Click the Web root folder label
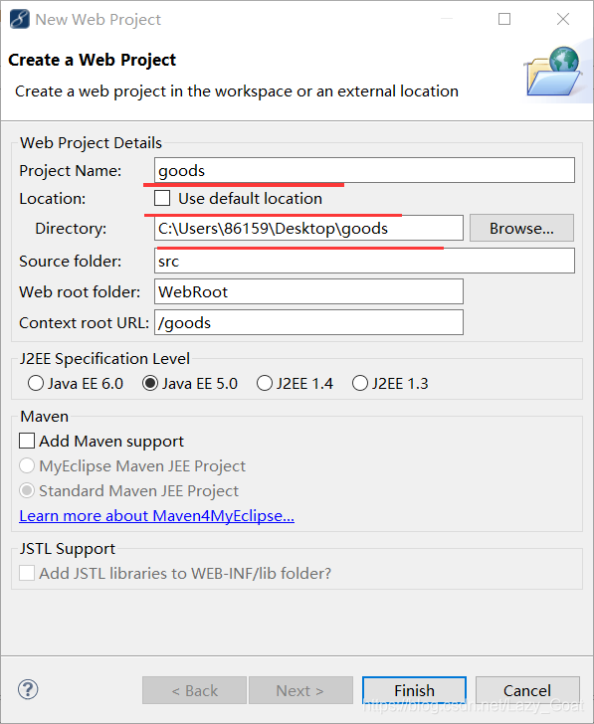The height and width of the screenshot is (724, 594). (x=80, y=291)
